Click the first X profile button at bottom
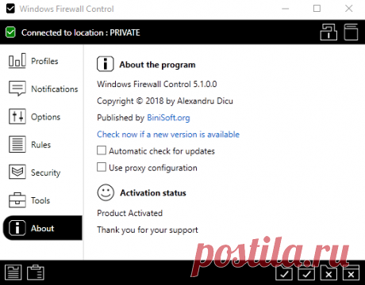Image resolution: width=365 pixels, height=285 pixels. [328, 273]
